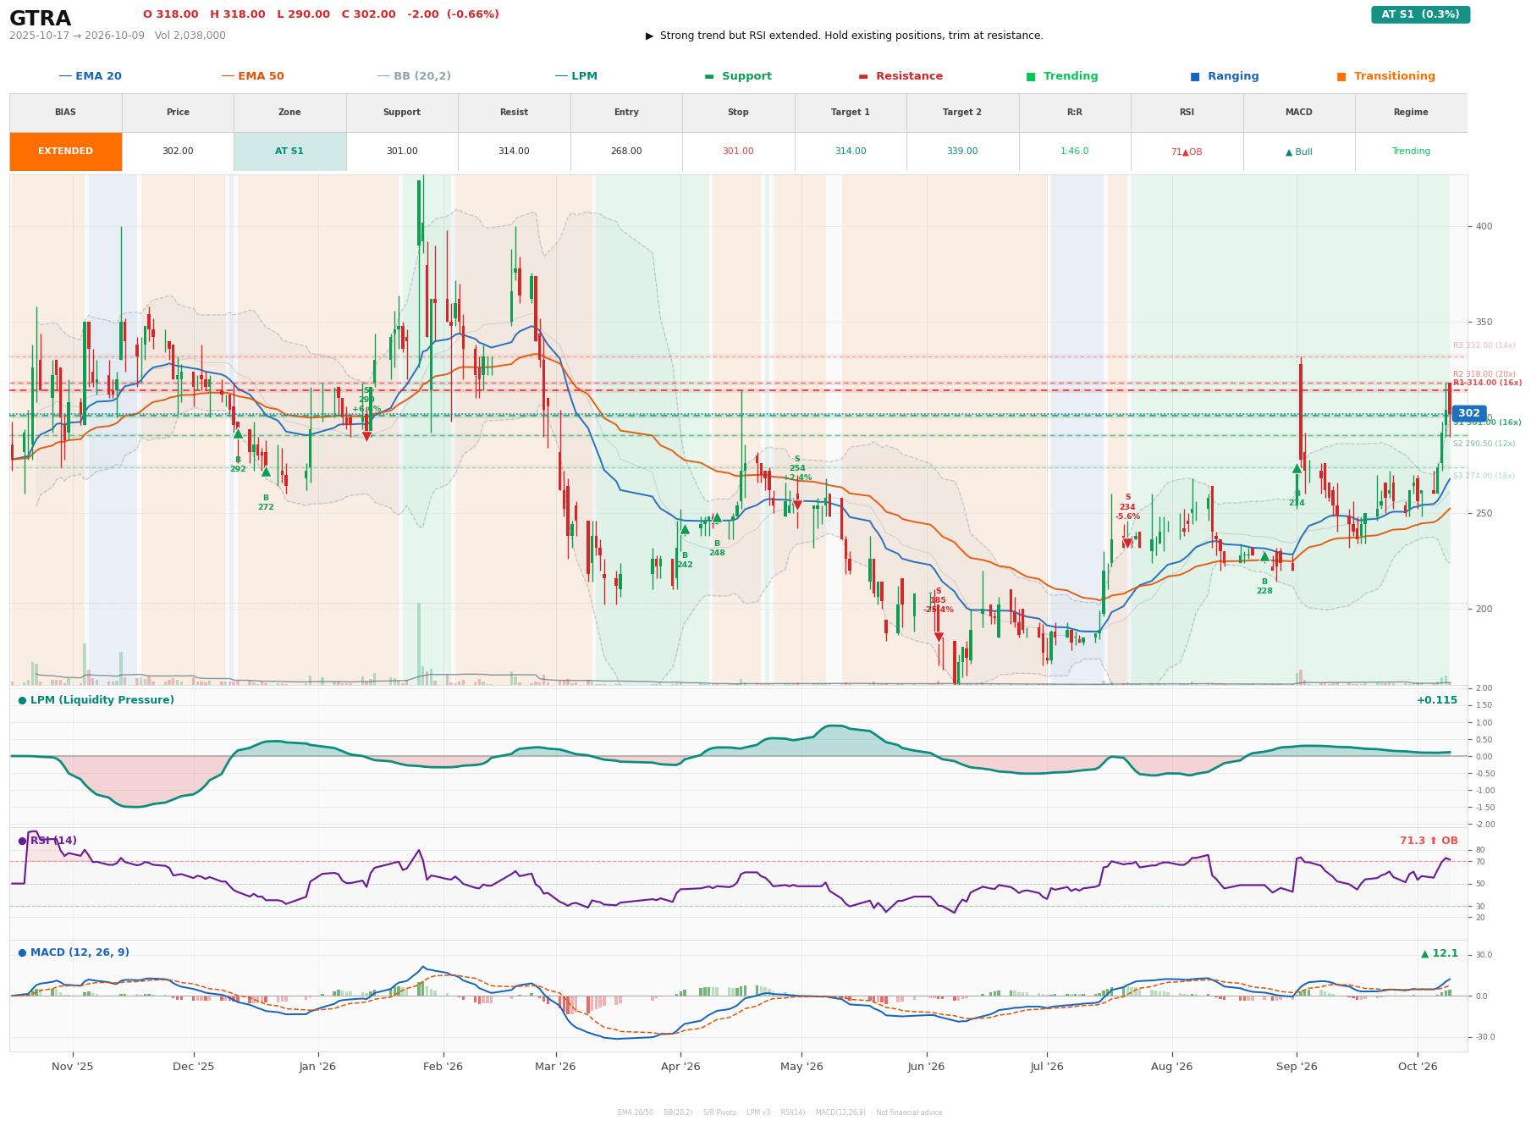Viewport: 1531px width, 1126px height.
Task: Select the B 242 buy marker label
Action: coord(685,560)
